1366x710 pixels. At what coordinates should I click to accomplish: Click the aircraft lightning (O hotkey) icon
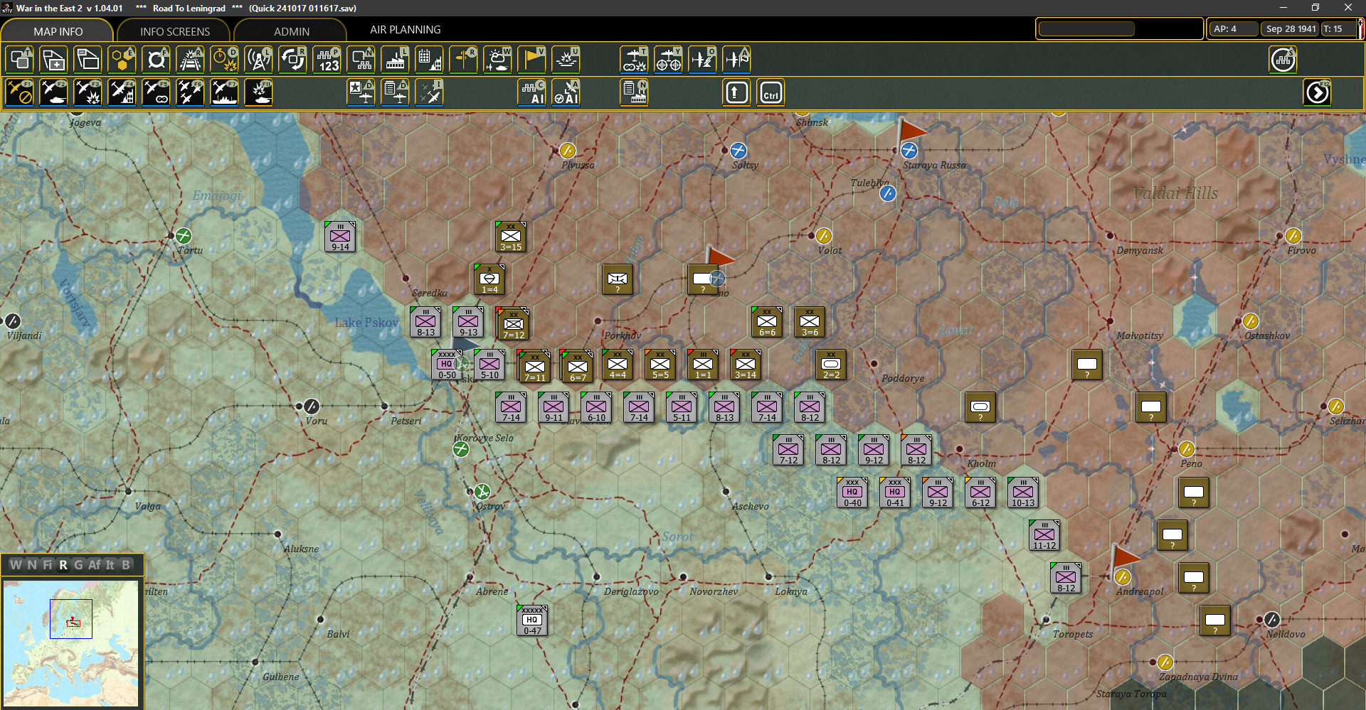pyautogui.click(x=702, y=60)
